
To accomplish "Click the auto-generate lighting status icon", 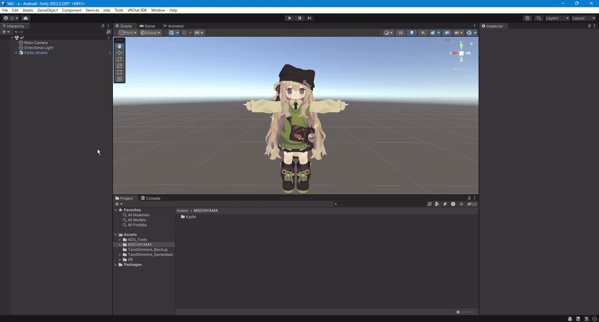I will (587, 318).
